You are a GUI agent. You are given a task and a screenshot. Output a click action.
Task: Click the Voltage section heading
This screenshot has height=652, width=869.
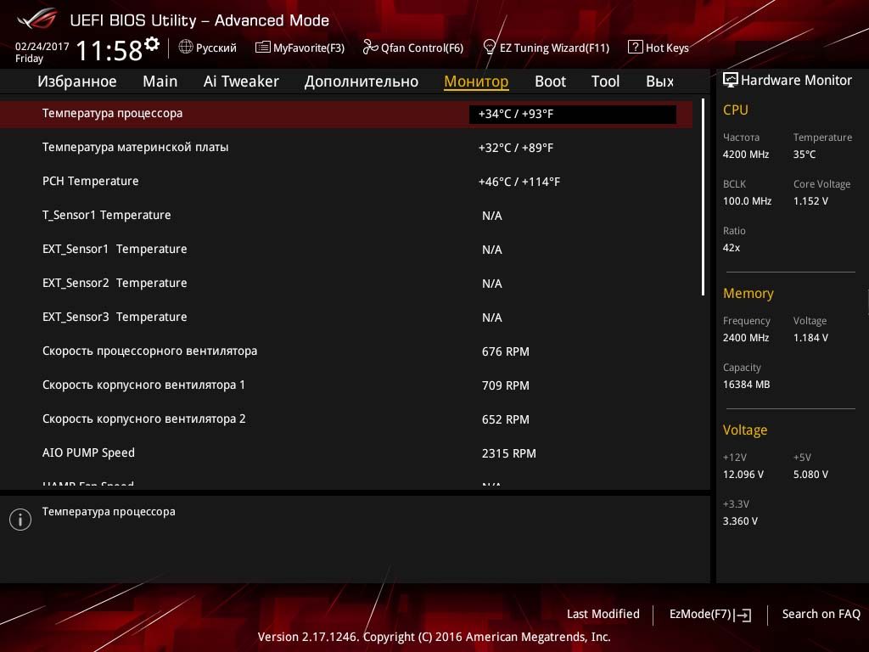745,430
